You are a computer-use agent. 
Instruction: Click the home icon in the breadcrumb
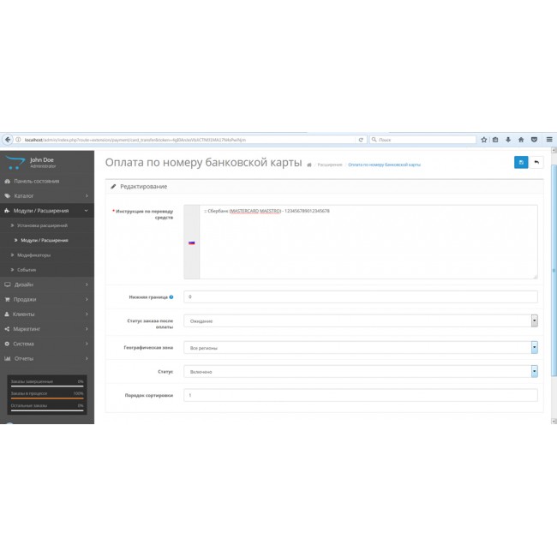click(309, 165)
